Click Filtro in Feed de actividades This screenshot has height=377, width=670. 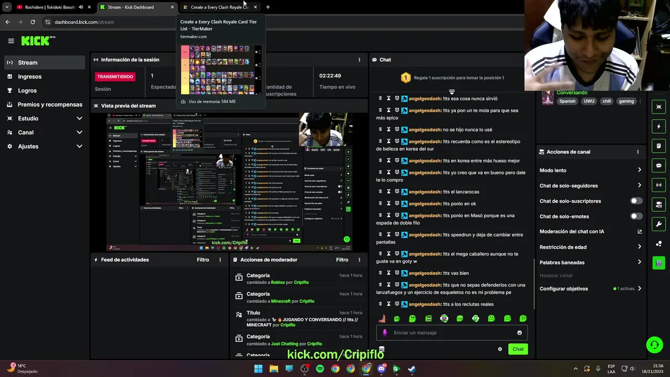click(x=203, y=260)
